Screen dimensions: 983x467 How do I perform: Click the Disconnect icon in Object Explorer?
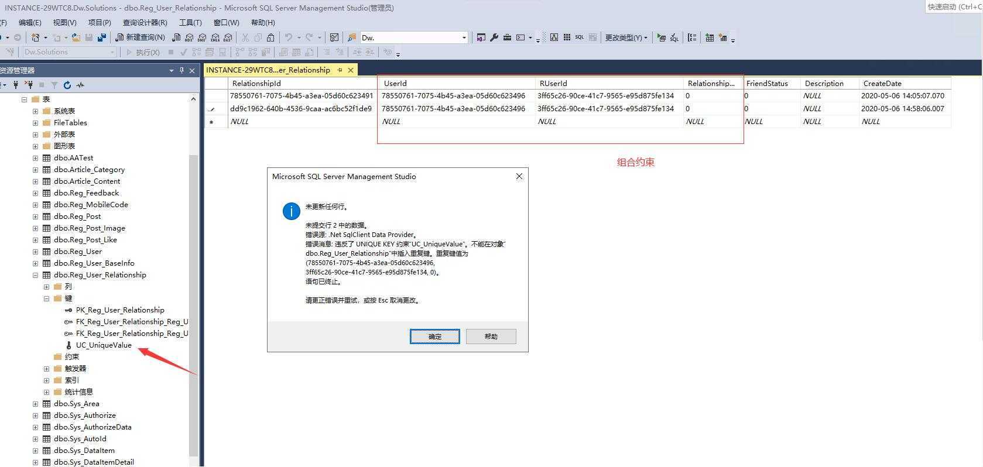[29, 85]
